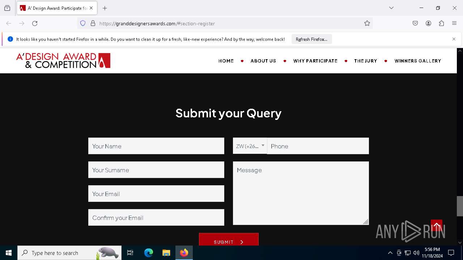Click the Firefox View icon
This screenshot has height=260, width=463.
coord(7,8)
